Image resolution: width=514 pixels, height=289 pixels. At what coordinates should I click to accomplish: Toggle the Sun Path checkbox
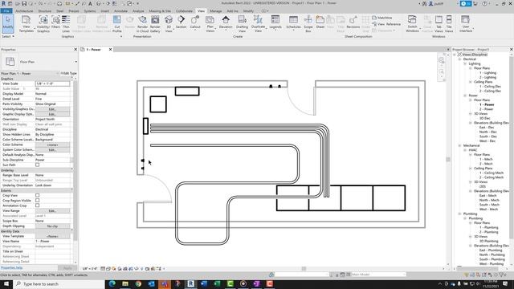38,165
